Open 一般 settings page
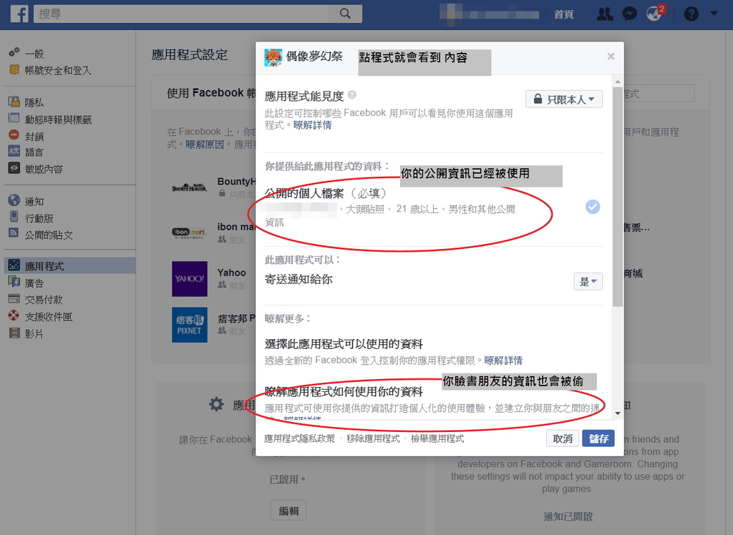The width and height of the screenshot is (733, 535). pos(34,54)
